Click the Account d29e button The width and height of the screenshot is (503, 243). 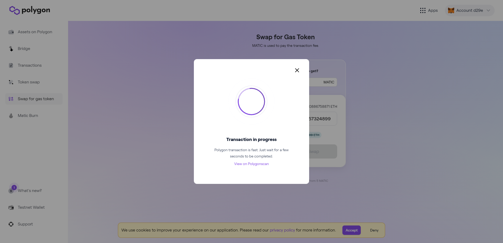coord(469,10)
